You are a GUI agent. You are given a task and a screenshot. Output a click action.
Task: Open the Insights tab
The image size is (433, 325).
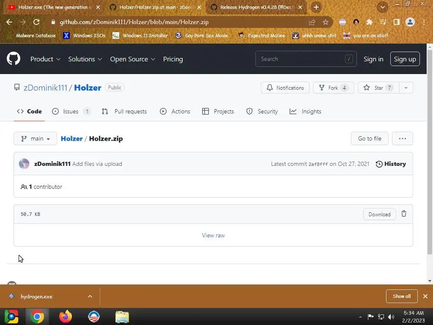pyautogui.click(x=305, y=111)
